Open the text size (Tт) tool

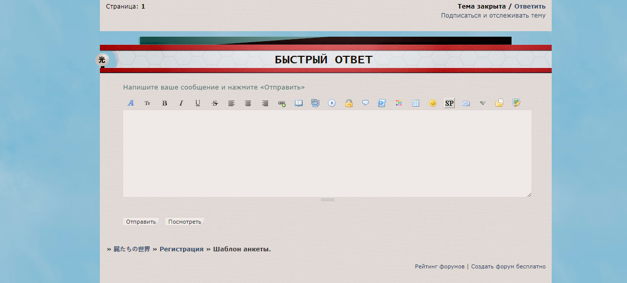(x=148, y=103)
